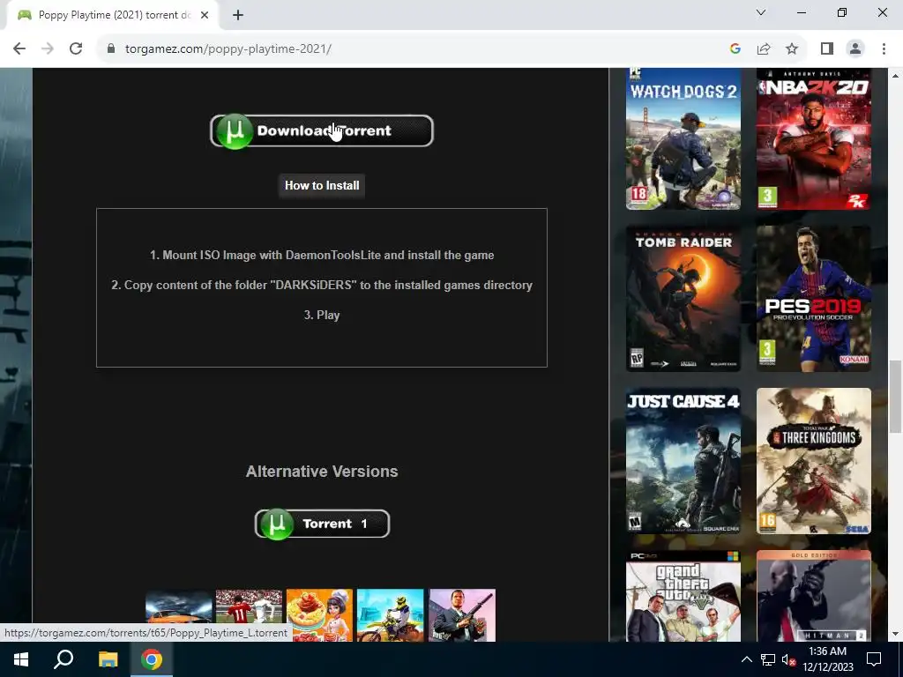Click the muted volume tray icon
The image size is (903, 677).
(x=787, y=659)
